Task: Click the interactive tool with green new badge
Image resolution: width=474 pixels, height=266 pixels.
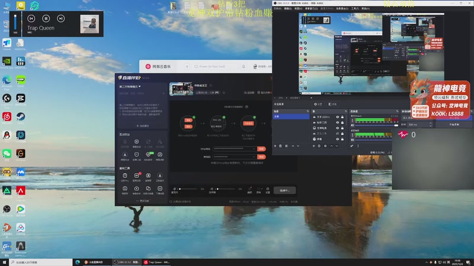Action: click(x=148, y=155)
